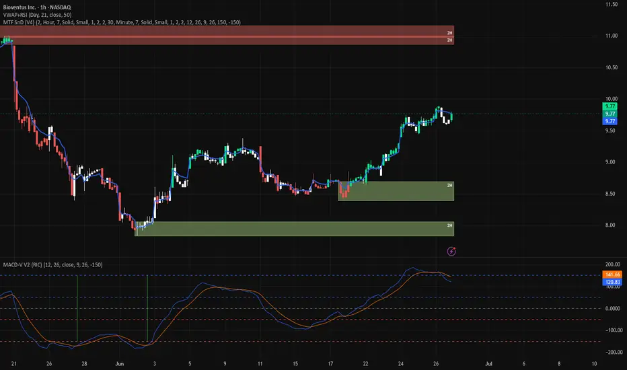Select the MTF SnD (V4) indicator legend

coord(122,22)
